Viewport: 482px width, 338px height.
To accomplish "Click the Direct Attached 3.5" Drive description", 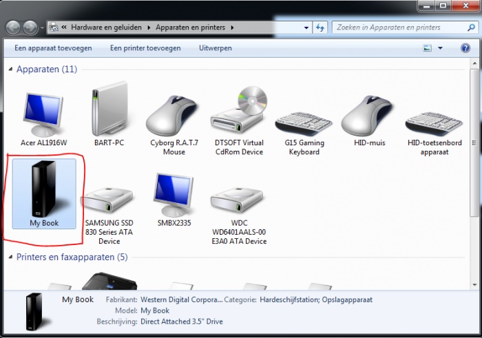I will tap(182, 321).
